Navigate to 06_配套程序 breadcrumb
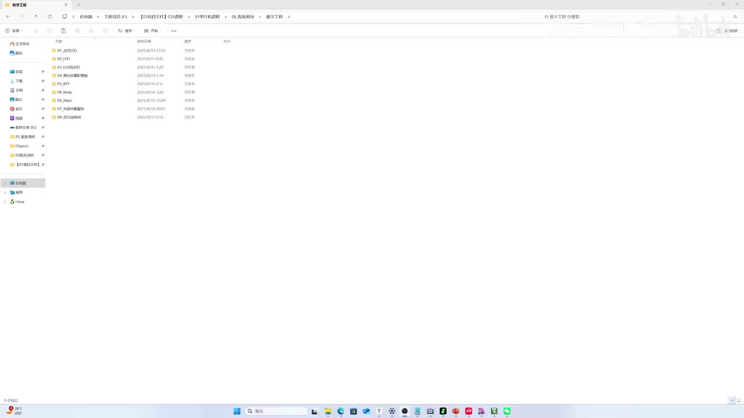 243,17
